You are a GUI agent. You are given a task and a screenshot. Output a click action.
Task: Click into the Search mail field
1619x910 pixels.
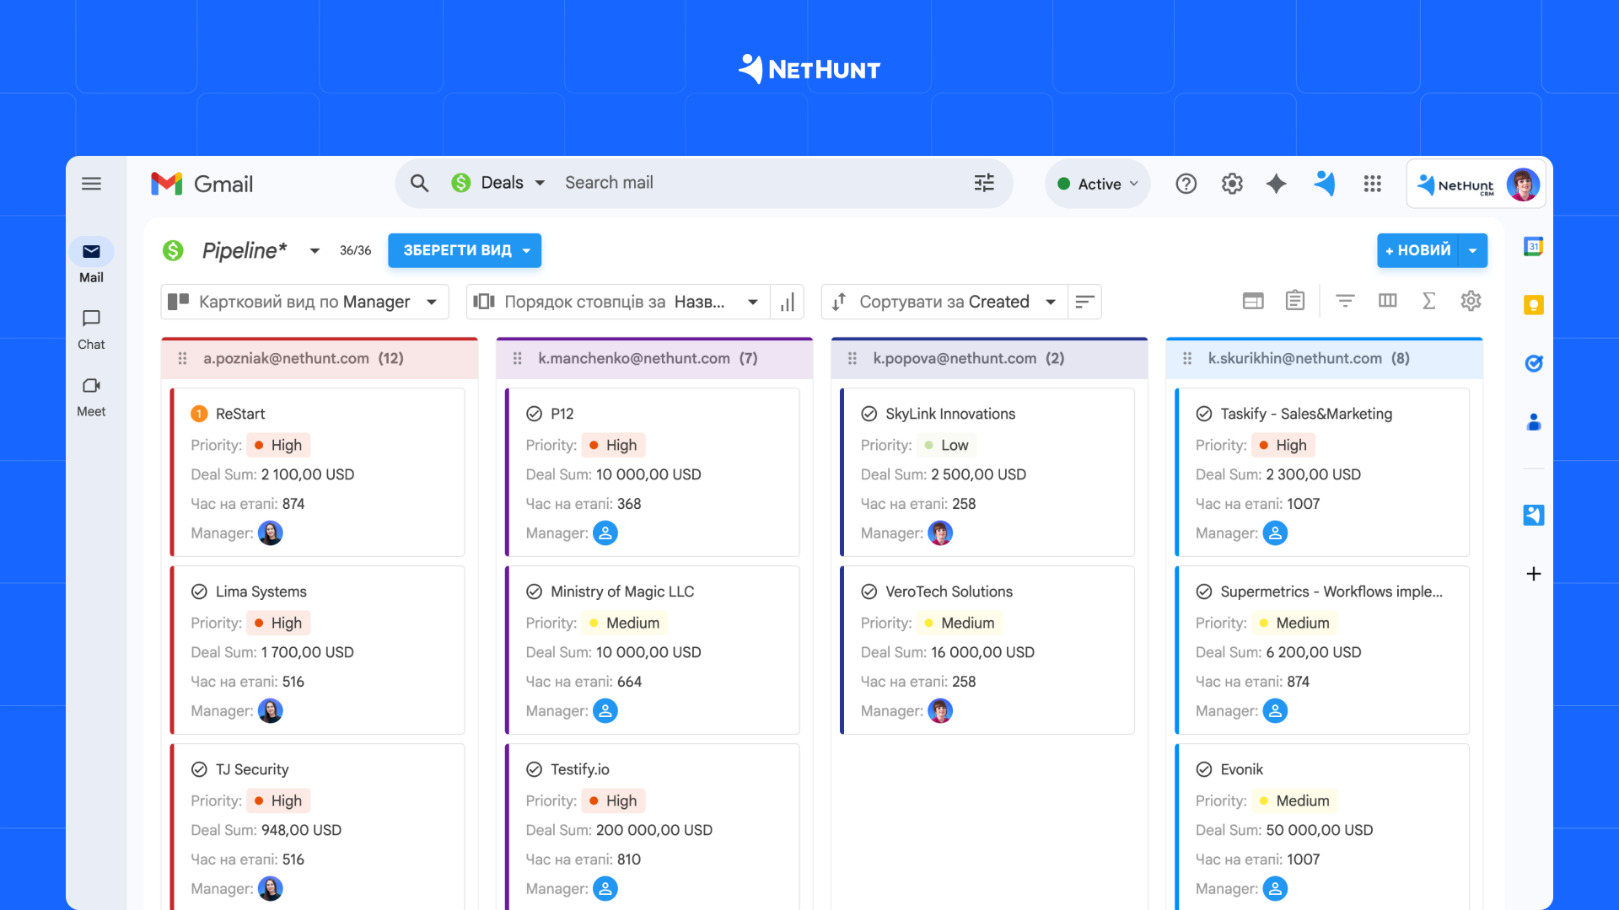coord(759,183)
